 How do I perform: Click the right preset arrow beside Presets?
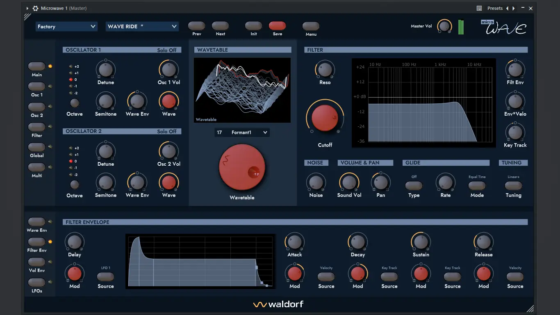(513, 8)
